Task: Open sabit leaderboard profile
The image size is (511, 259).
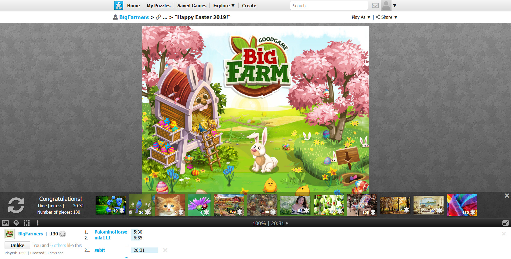Action: (x=100, y=250)
